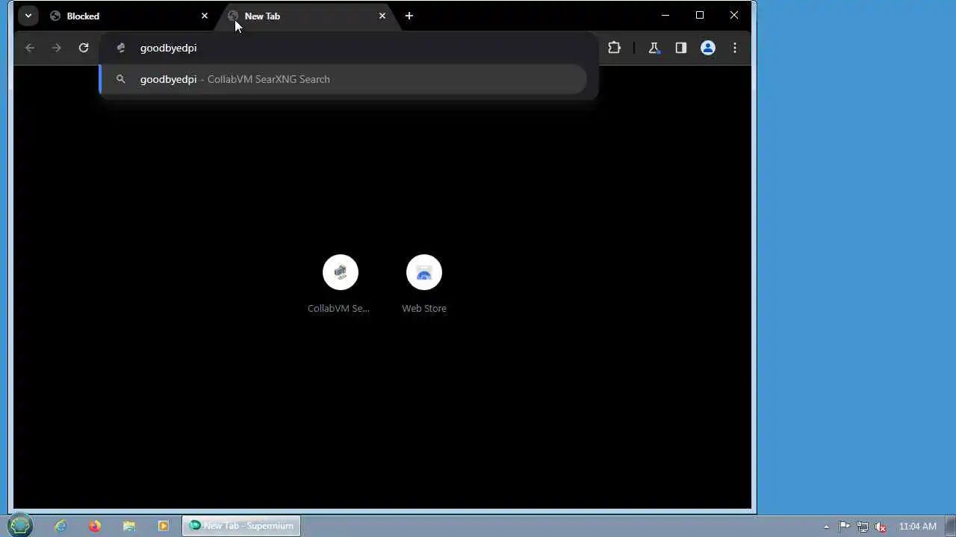Open the muted volume tray icon
This screenshot has width=956, height=537.
coord(881,527)
